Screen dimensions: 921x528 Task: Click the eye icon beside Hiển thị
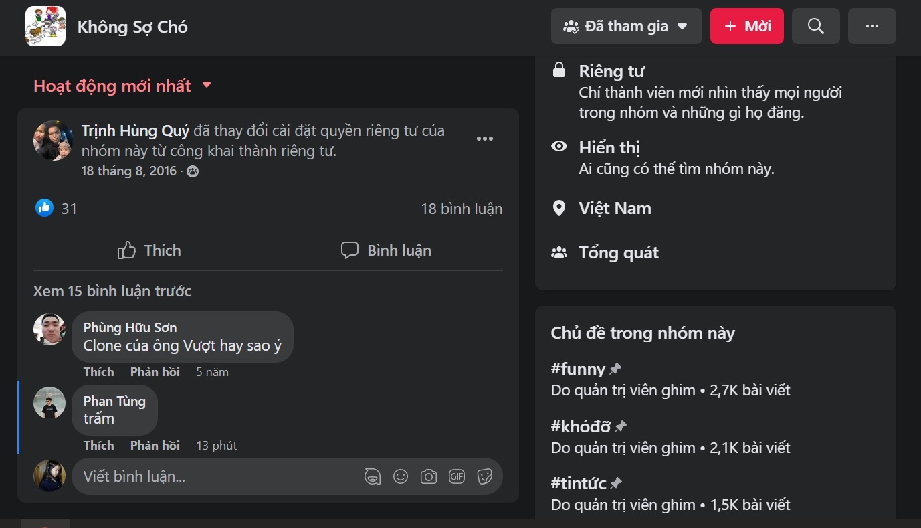(559, 145)
